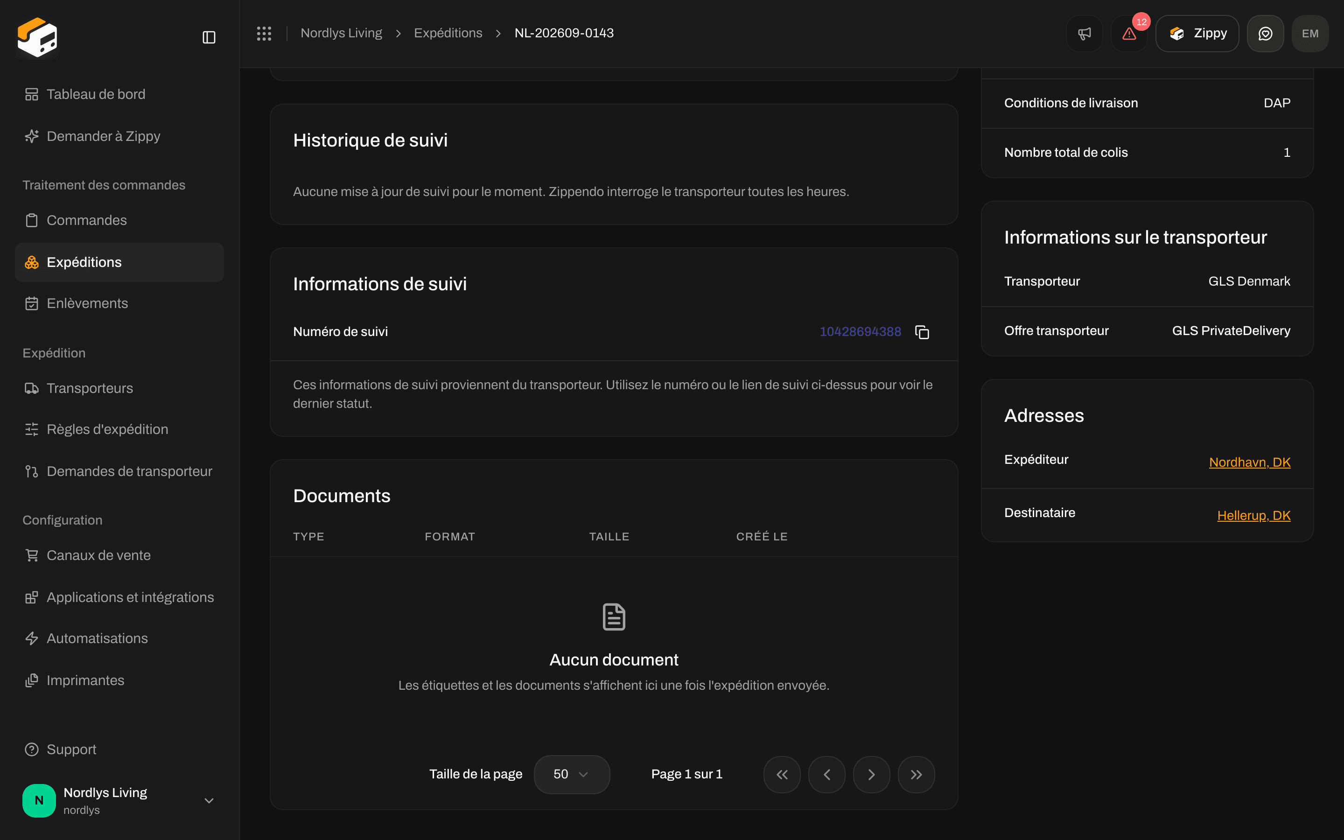
Task: Open Tableau de bord in the sidebar
Action: pos(119,94)
